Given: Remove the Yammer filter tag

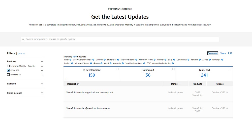Looking at the screenshot, I should coord(200,60).
